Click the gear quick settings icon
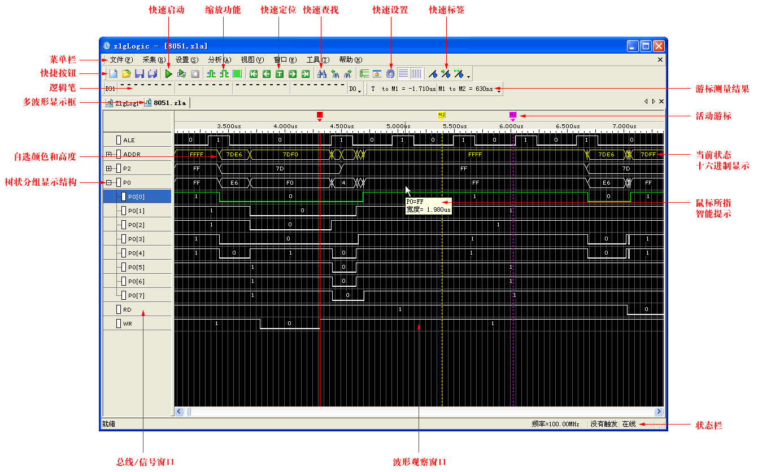 (x=390, y=73)
